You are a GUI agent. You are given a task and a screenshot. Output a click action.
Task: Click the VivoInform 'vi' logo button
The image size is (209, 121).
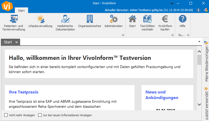coord(7,6)
